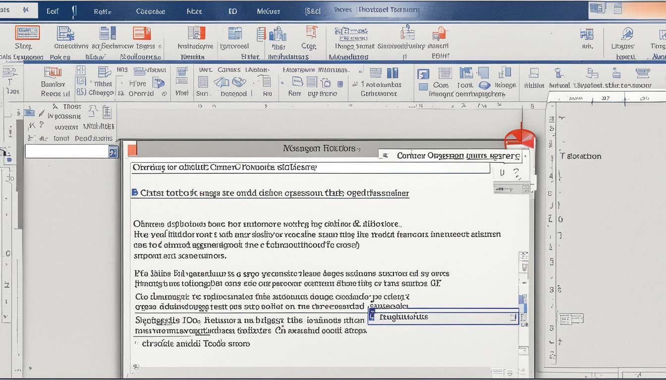The image size is (666, 380).
Task: Open the "Ecf" menu in the title bar
Action: coord(52,10)
